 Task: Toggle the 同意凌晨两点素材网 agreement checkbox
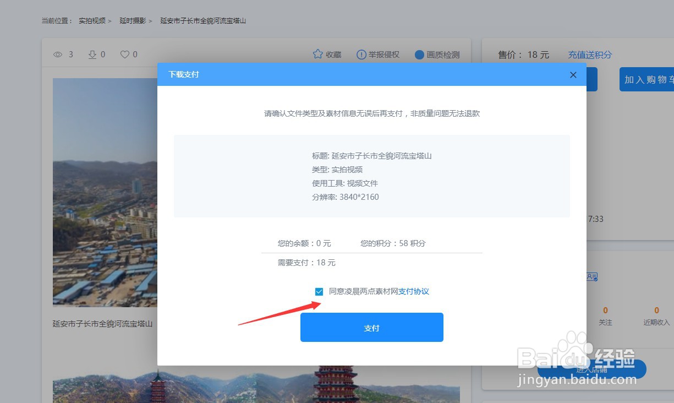[319, 292]
